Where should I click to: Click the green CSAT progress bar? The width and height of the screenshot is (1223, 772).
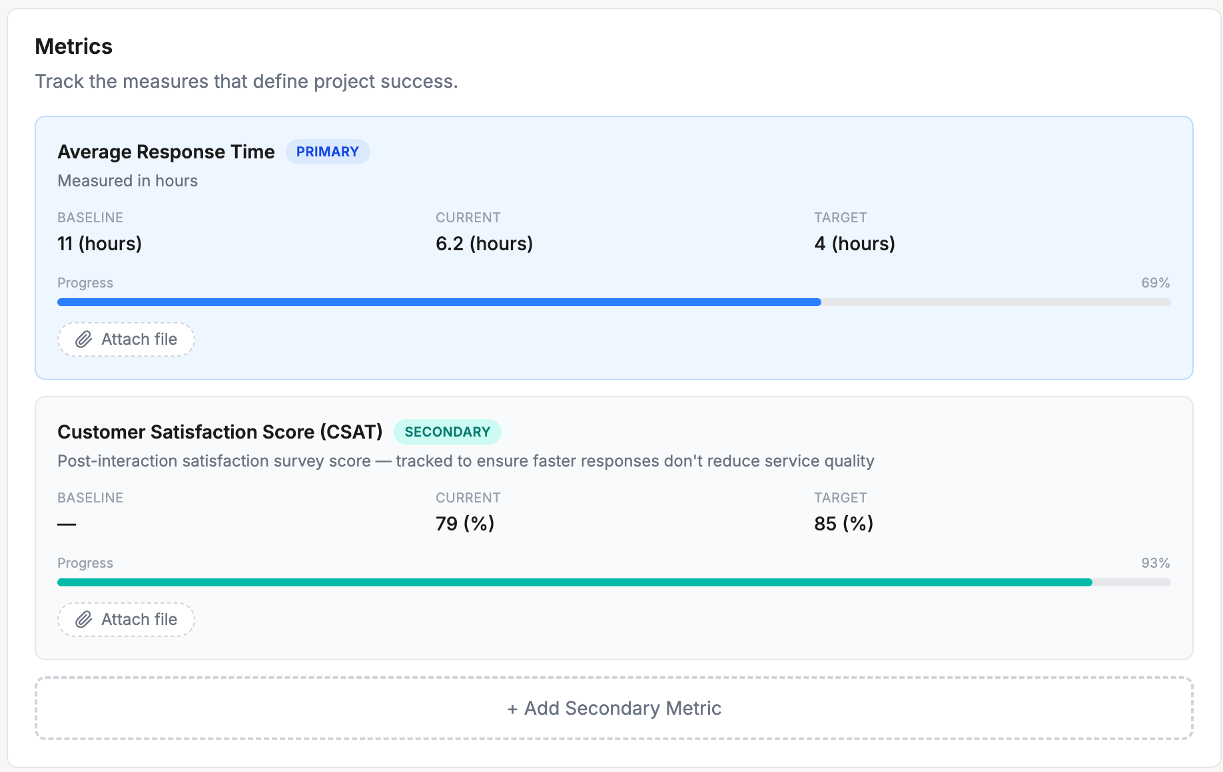click(x=573, y=582)
